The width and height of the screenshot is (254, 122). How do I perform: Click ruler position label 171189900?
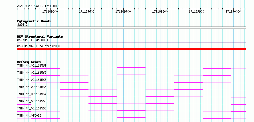(x=197, y=11)
